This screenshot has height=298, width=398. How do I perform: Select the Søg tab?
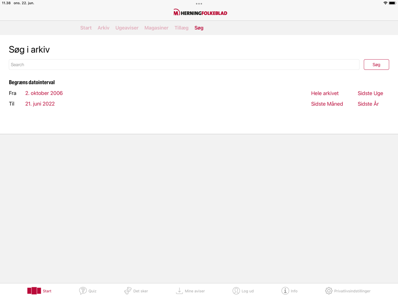pyautogui.click(x=199, y=28)
